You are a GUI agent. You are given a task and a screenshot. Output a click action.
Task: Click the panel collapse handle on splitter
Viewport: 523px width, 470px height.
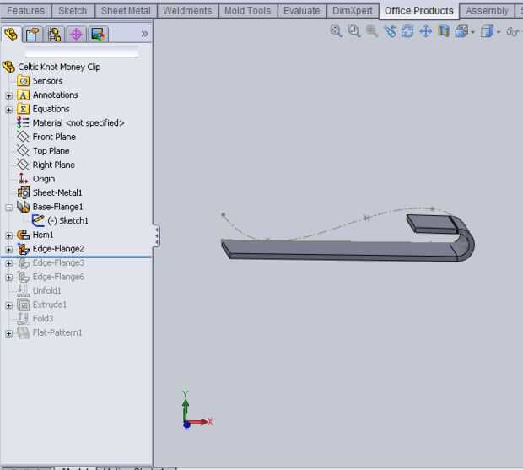point(156,235)
